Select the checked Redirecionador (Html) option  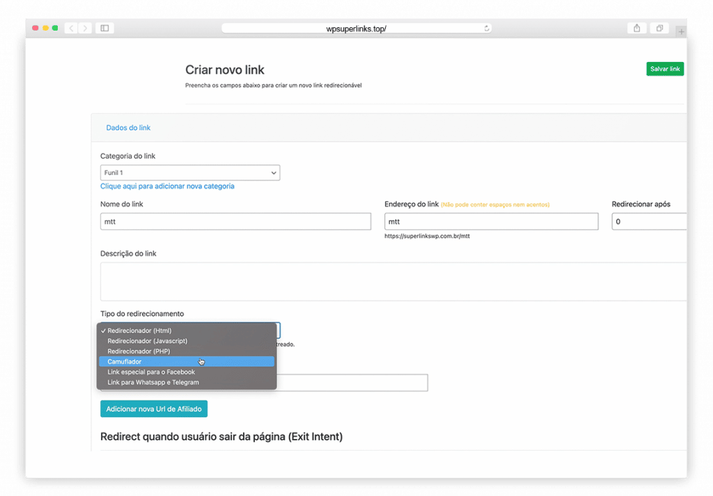[186, 331]
